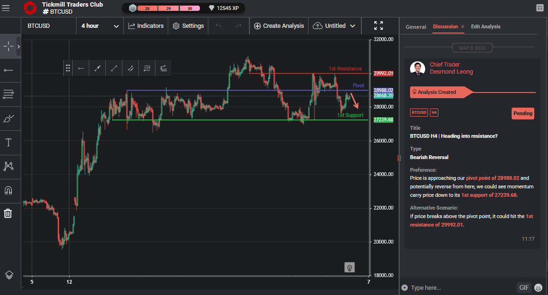Image resolution: width=548 pixels, height=295 pixels.
Task: Open the checklist icon at top right
Action: pyautogui.click(x=539, y=8)
